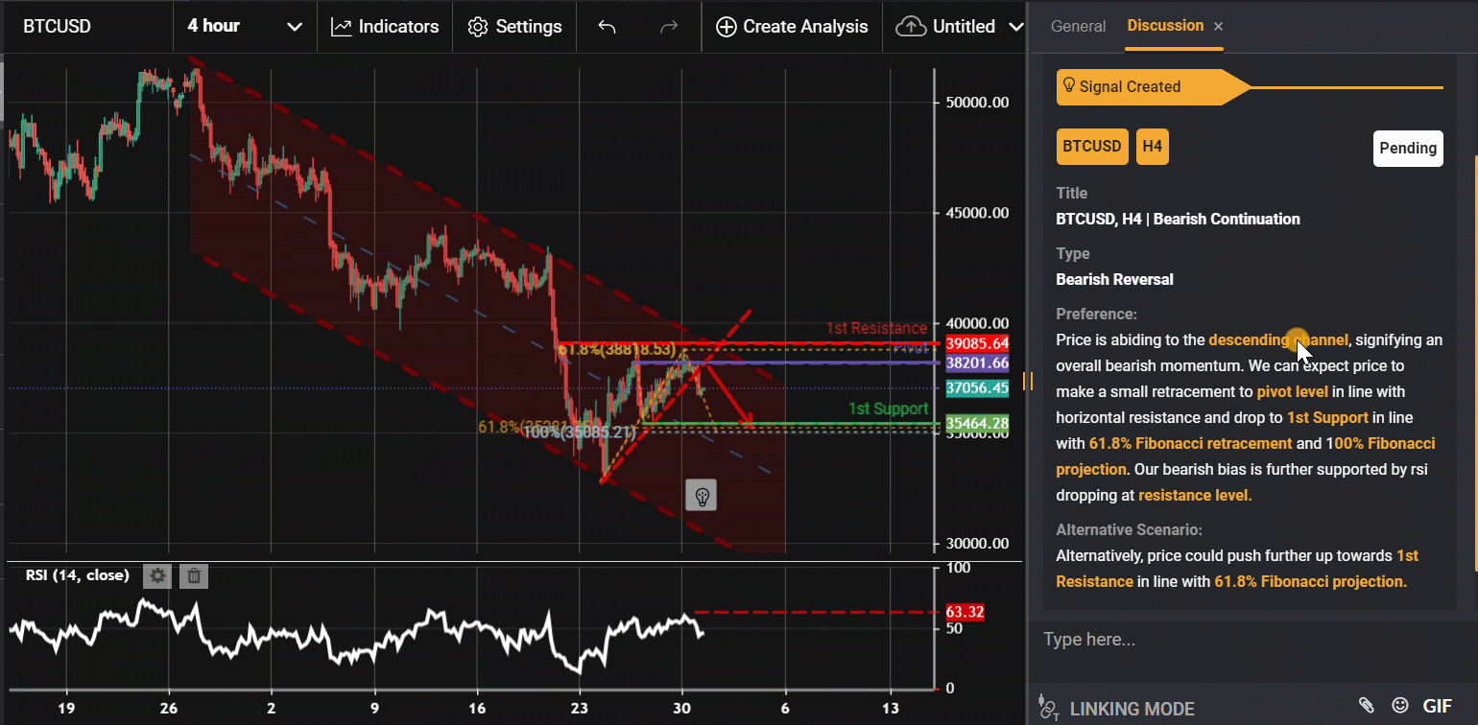Click the resistance level link
The image size is (1478, 725).
coord(1195,495)
